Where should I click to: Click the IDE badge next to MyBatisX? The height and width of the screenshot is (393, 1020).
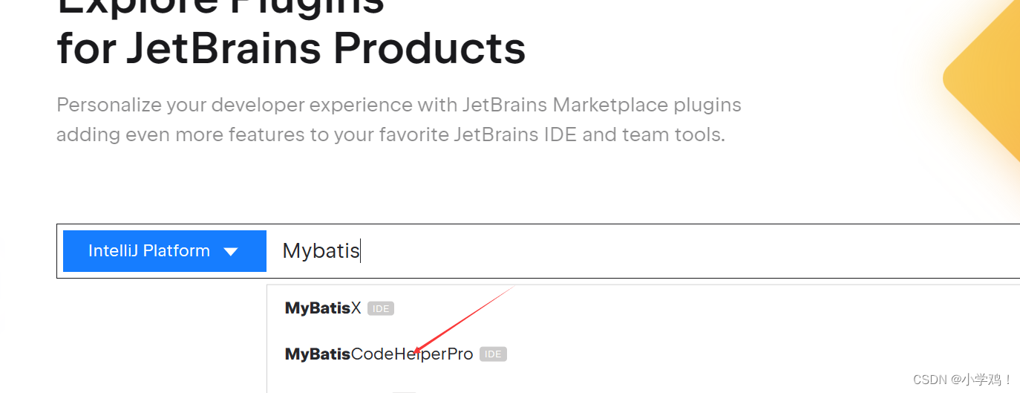381,309
